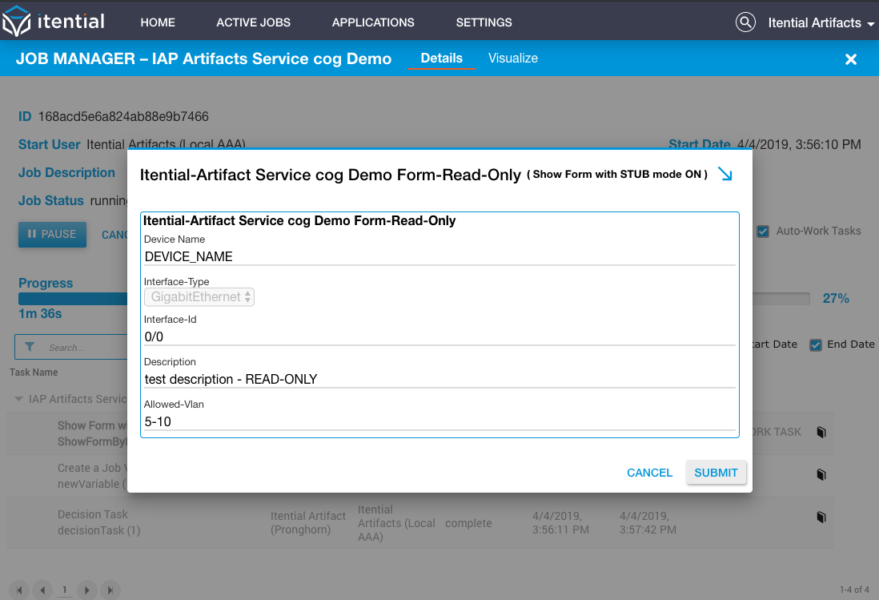
Task: Toggle the Auto-Work Tasks checkbox
Action: (763, 231)
